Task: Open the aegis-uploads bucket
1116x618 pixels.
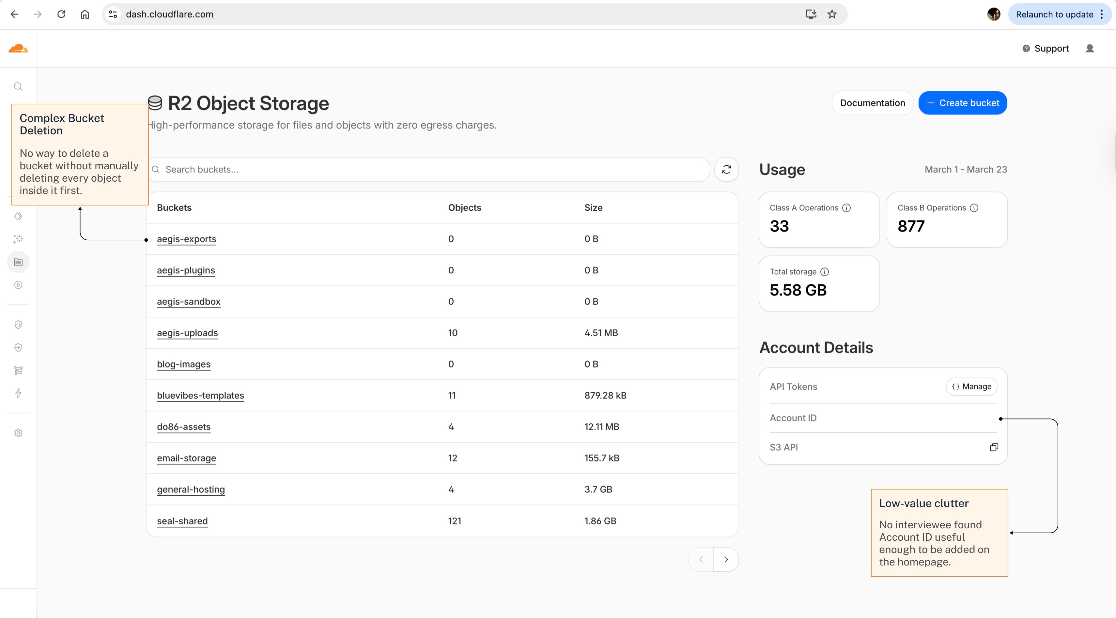Action: pos(187,333)
